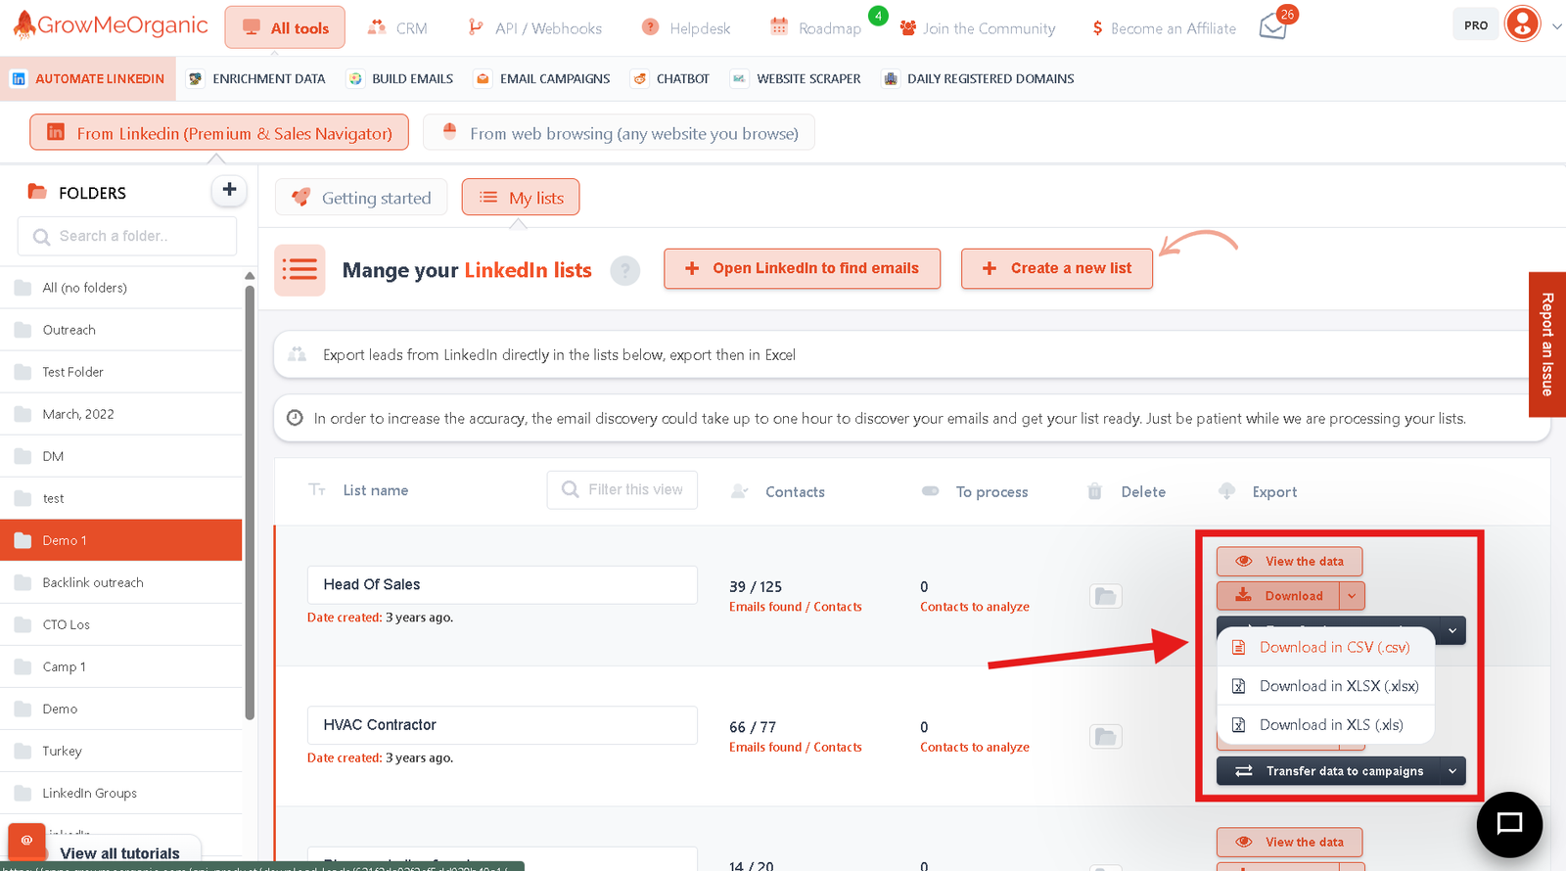
Task: Open the Backlink outreach folder
Action: pyautogui.click(x=121, y=582)
